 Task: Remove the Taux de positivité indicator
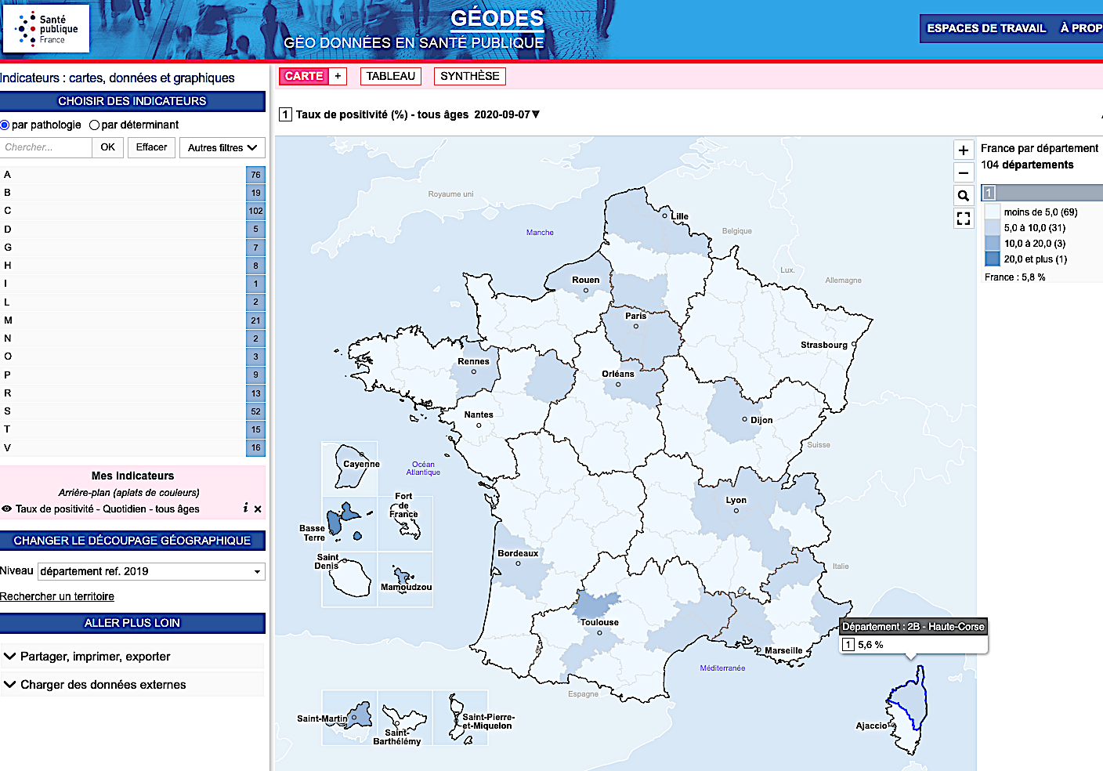pyautogui.click(x=258, y=509)
